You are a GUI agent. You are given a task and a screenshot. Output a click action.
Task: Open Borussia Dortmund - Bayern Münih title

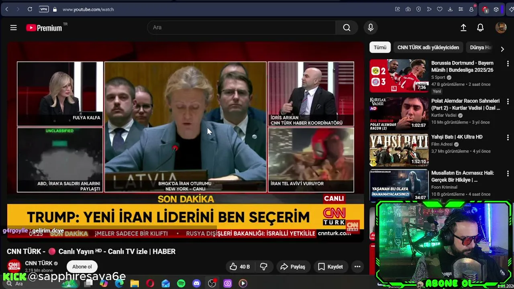pyautogui.click(x=462, y=67)
